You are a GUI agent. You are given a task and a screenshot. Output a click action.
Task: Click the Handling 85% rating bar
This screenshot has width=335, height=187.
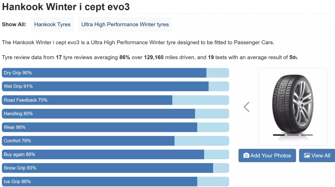(115, 114)
